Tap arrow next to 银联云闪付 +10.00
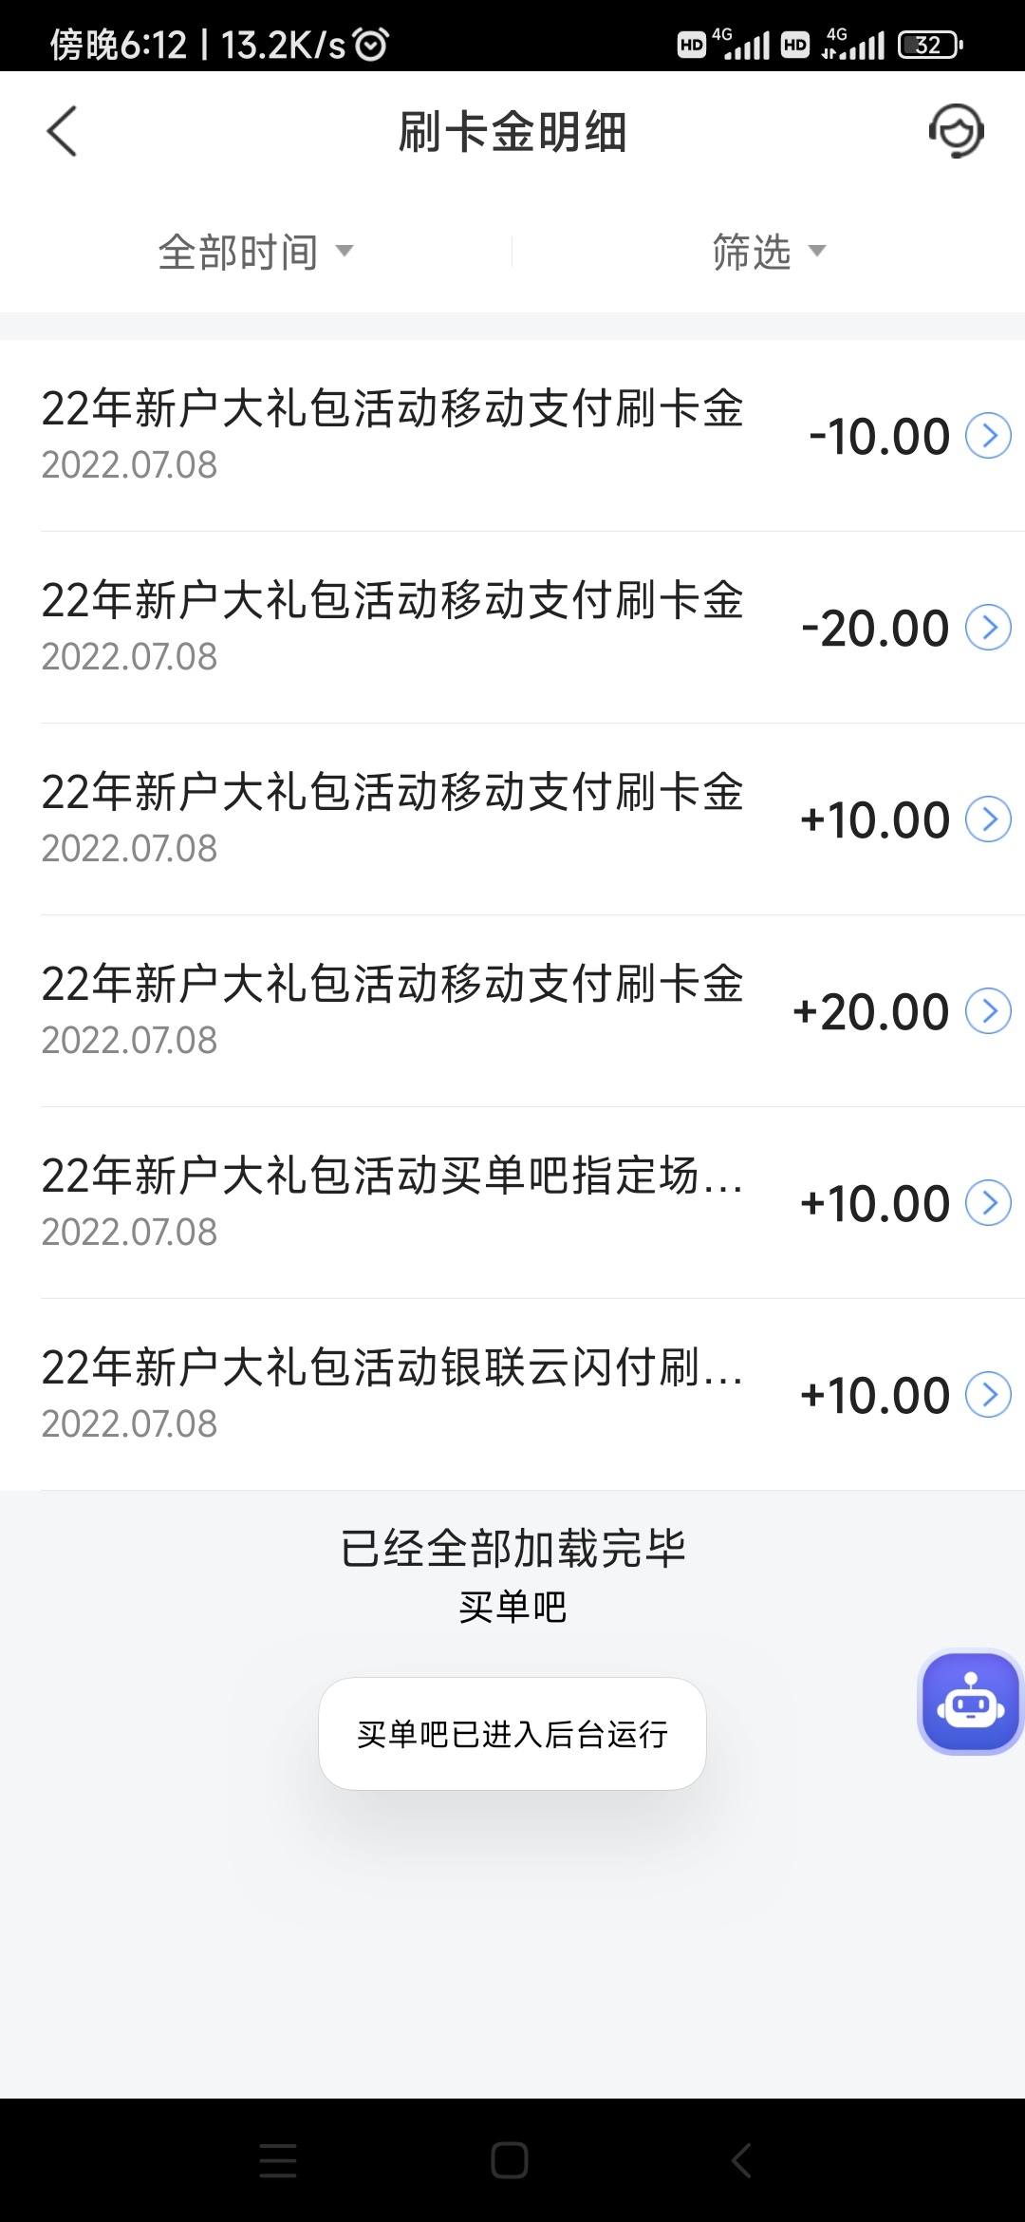Viewport: 1025px width, 2222px height. [988, 1395]
